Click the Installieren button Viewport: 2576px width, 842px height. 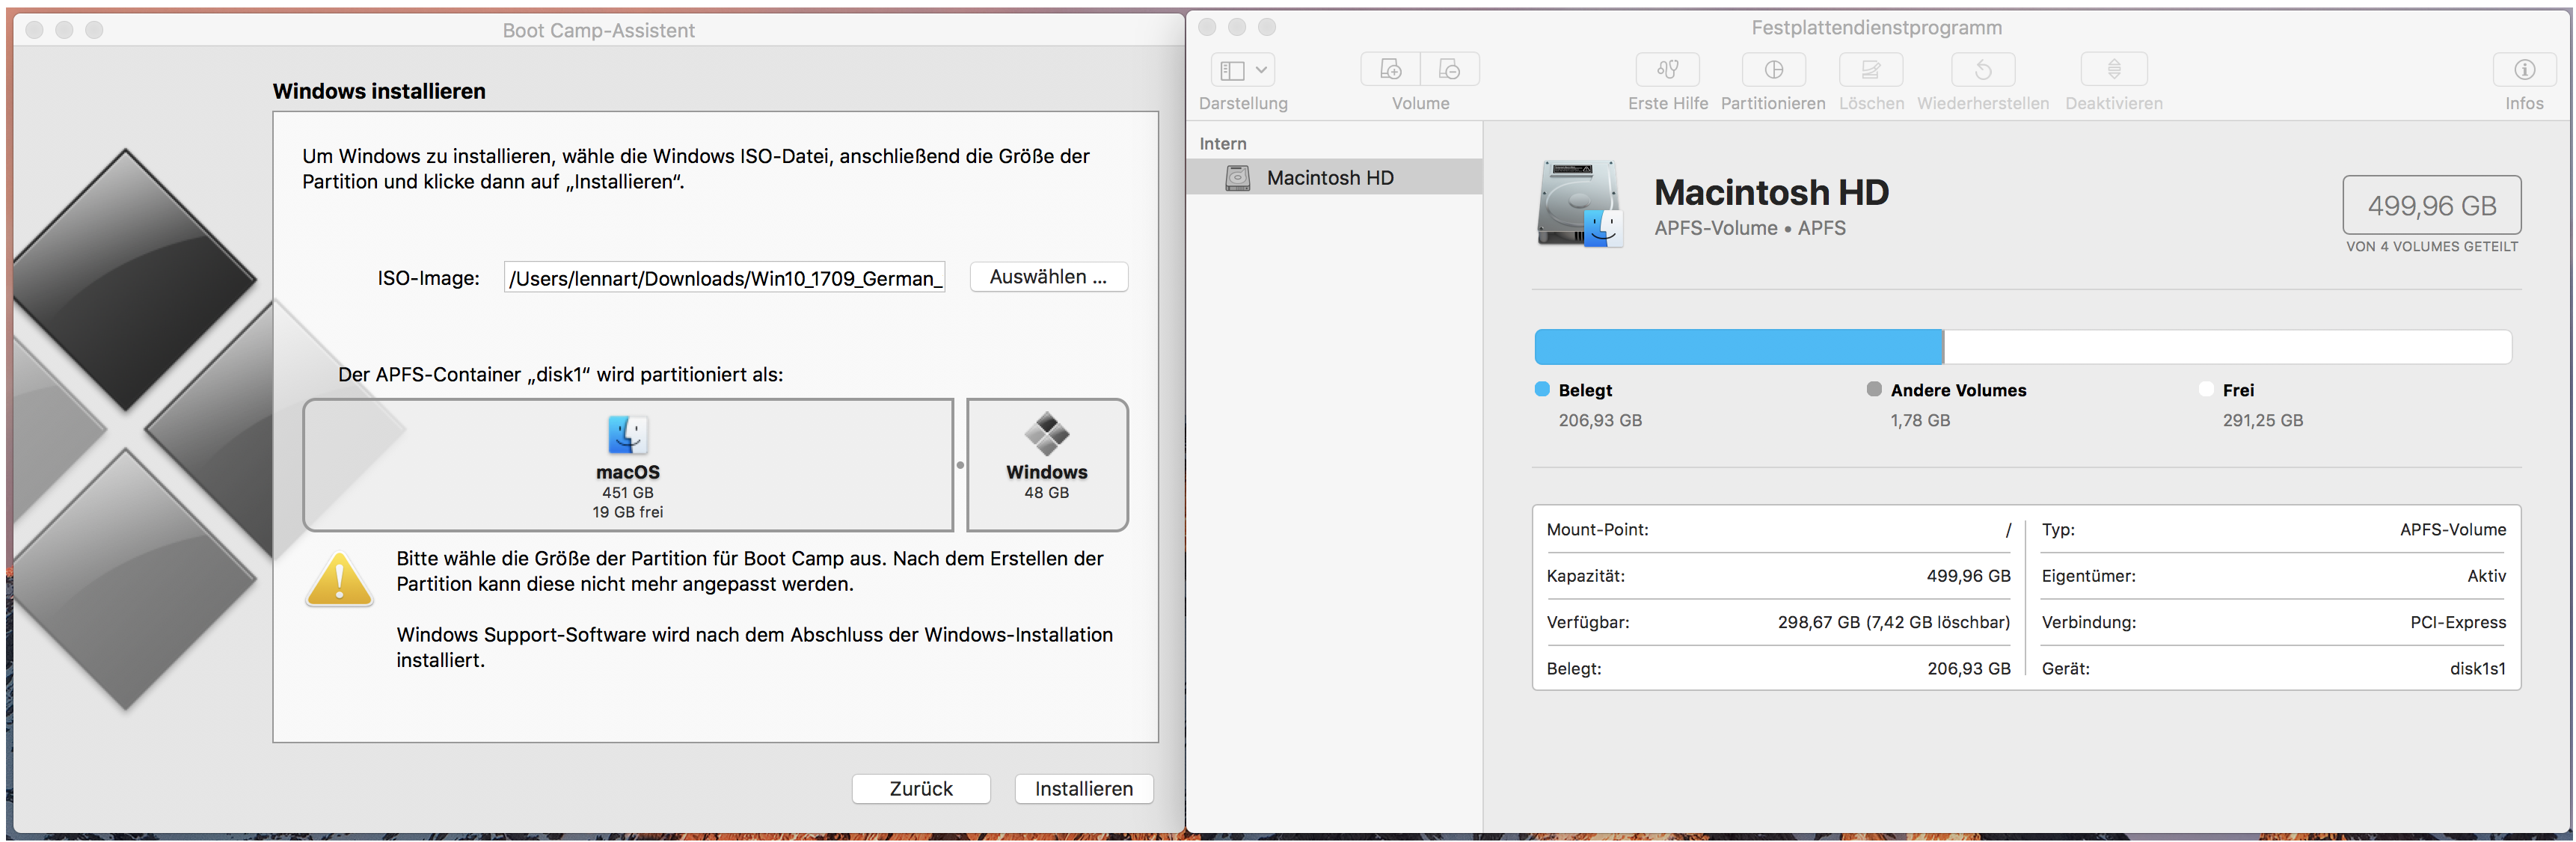coord(1083,788)
